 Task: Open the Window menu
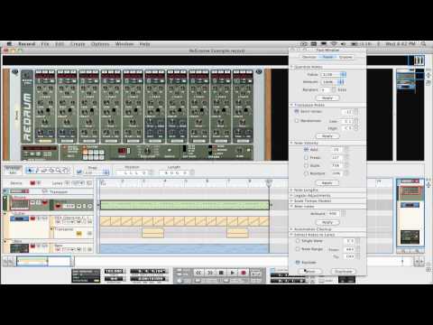[124, 44]
